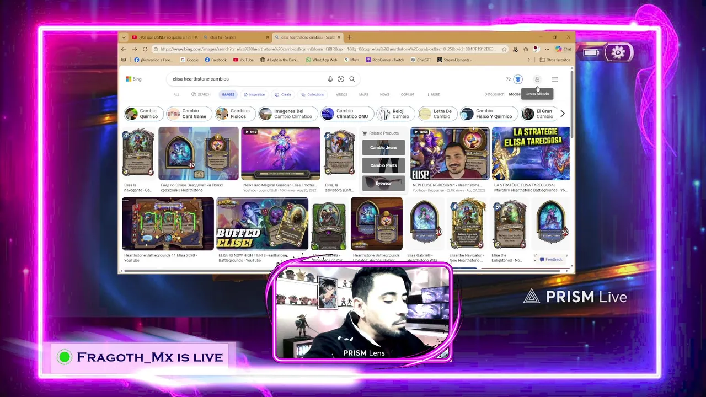The width and height of the screenshot is (706, 397).
Task: Click the Bing account profile icon
Action: tap(537, 79)
